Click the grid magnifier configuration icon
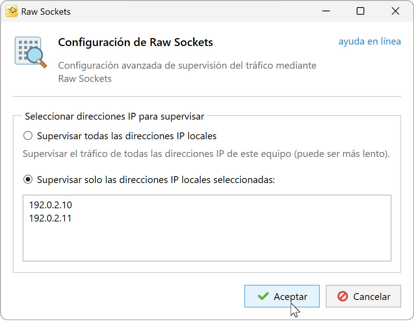The image size is (414, 329). pyautogui.click(x=31, y=52)
